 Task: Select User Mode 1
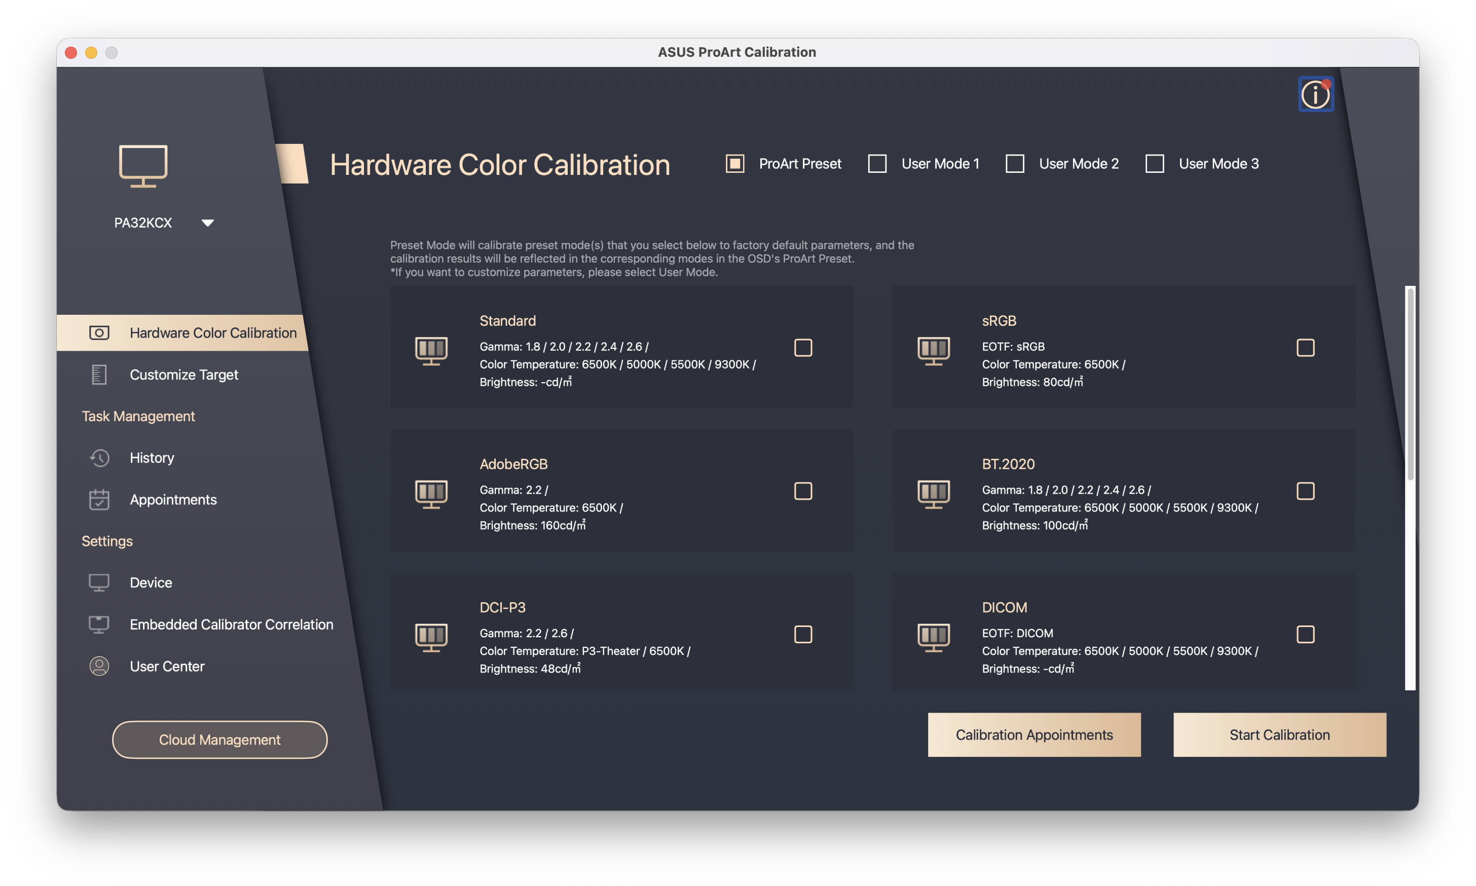tap(877, 164)
